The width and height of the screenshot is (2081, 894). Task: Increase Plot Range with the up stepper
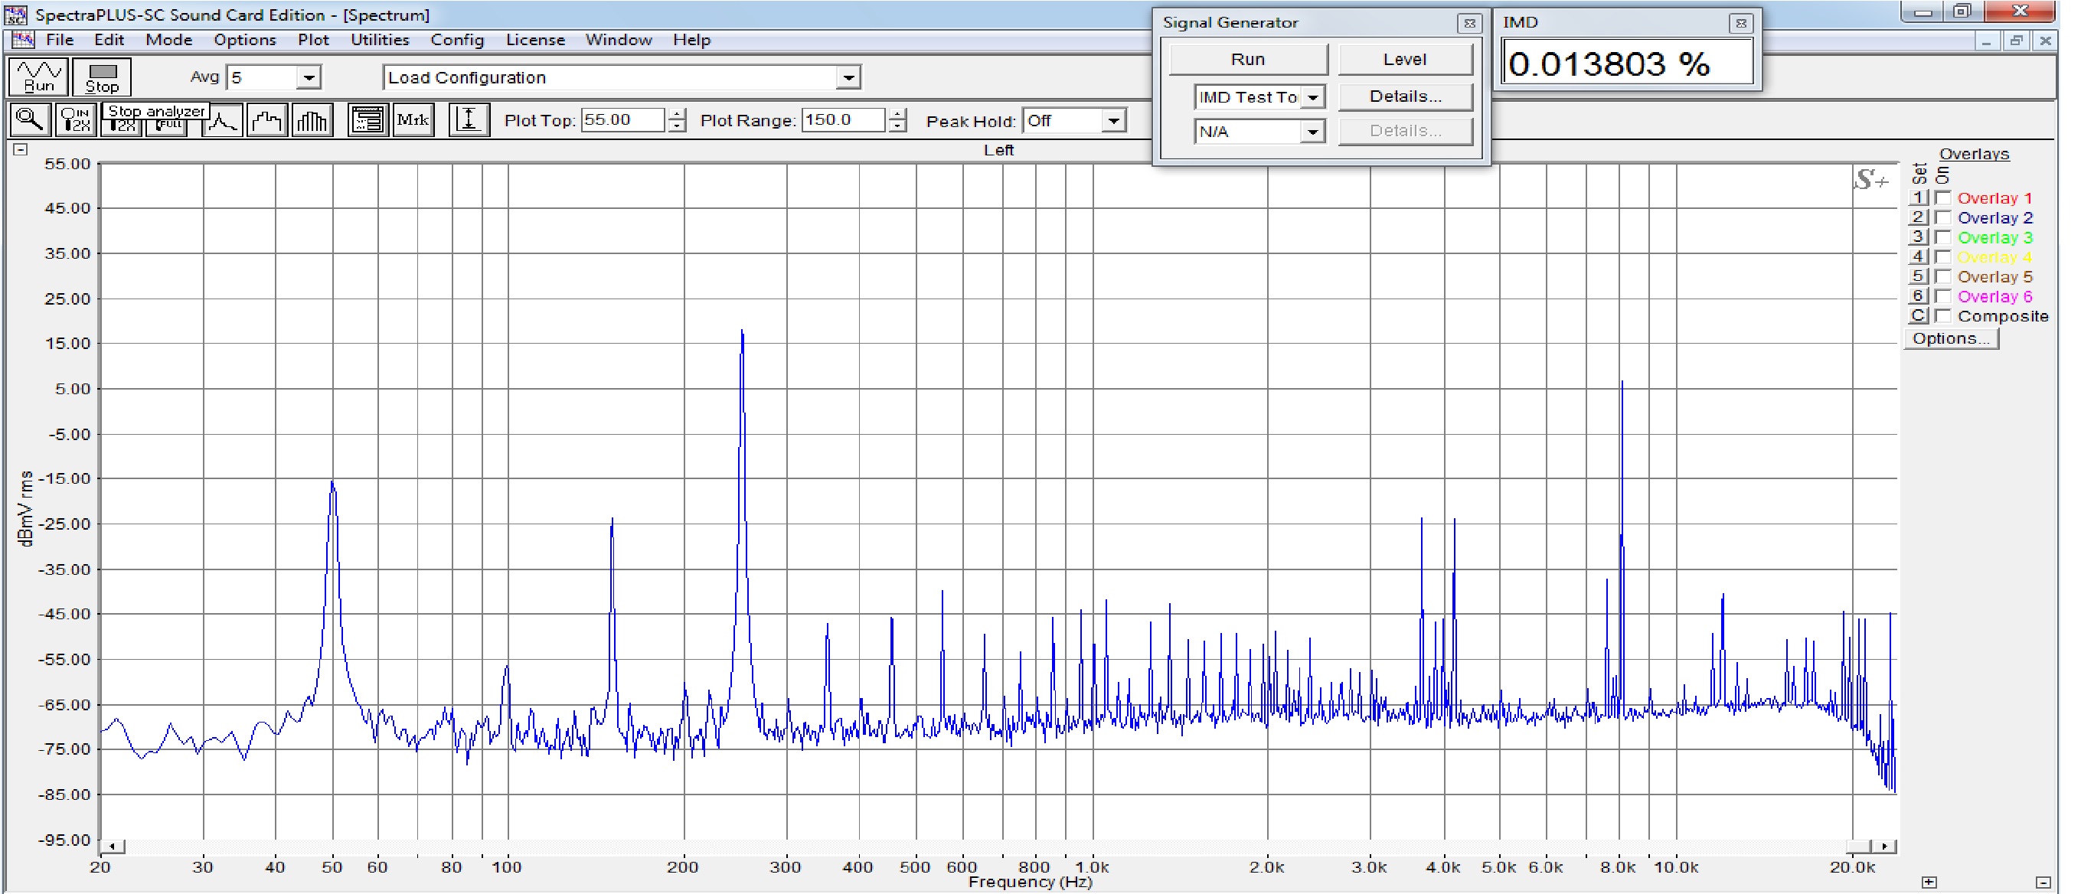897,114
